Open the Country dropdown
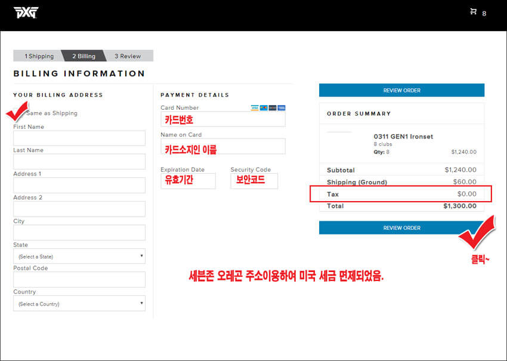The height and width of the screenshot is (361, 507). click(x=79, y=304)
